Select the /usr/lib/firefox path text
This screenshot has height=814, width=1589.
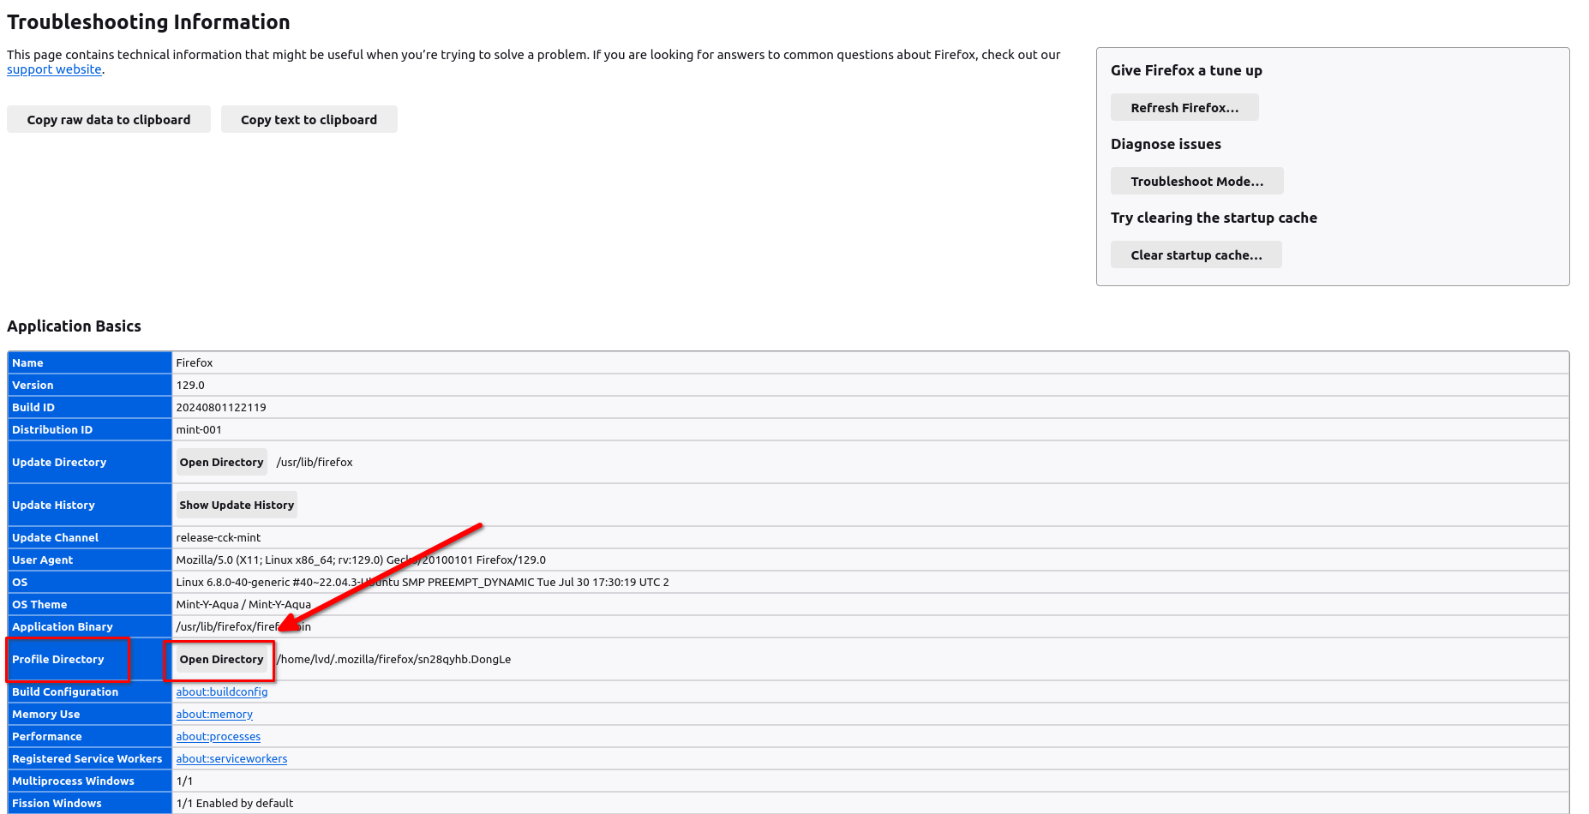click(315, 462)
